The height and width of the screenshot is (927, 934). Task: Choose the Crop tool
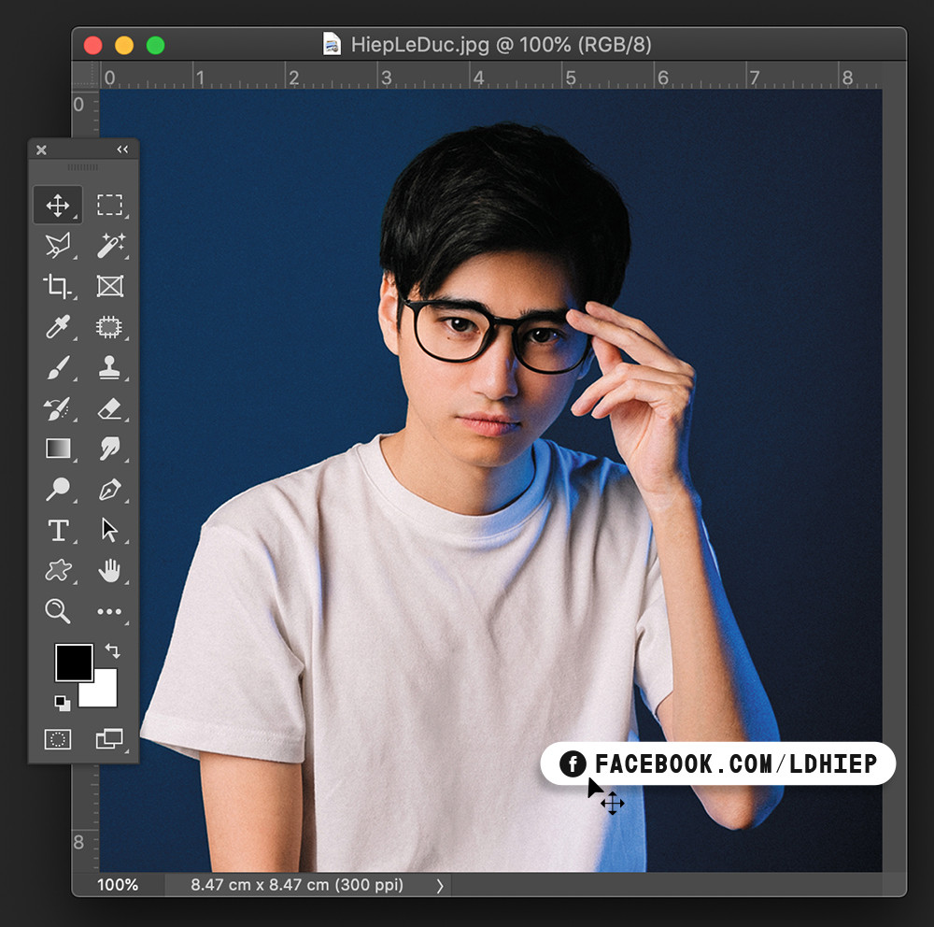(x=58, y=287)
